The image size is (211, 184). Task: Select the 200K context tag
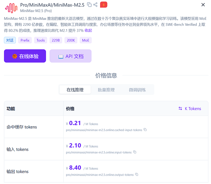pyautogui.click(x=71, y=40)
